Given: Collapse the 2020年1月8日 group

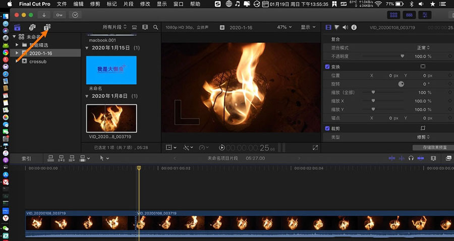Looking at the screenshot, I should 87,96.
